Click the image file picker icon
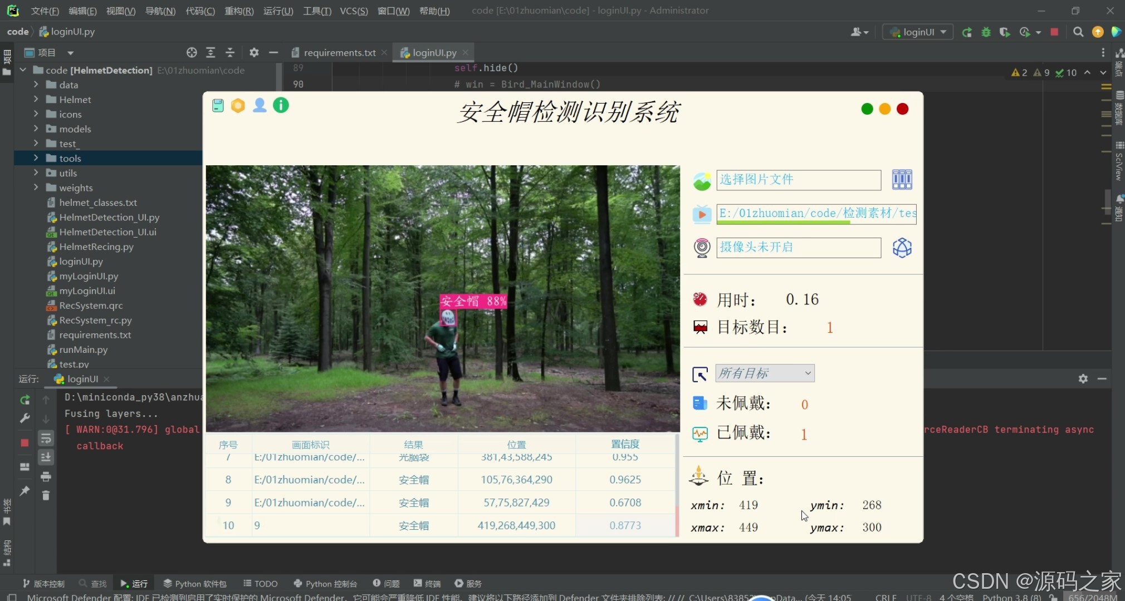The height and width of the screenshot is (601, 1125). point(702,180)
